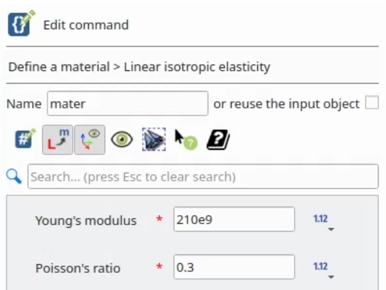386x290 pixels.
Task: Open the 1.12 dropdown beside Poisson's ratio
Action: [324, 269]
